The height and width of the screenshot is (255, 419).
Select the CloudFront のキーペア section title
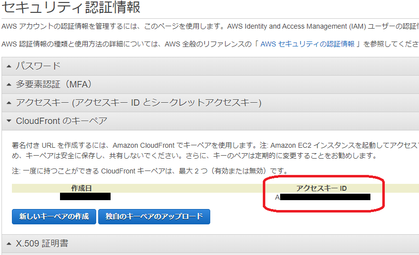click(x=61, y=121)
